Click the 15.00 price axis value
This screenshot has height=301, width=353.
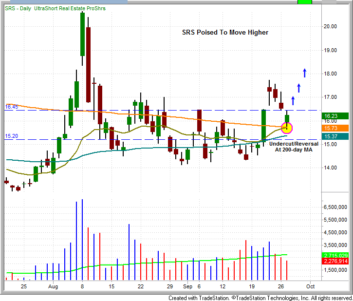coord(330,144)
